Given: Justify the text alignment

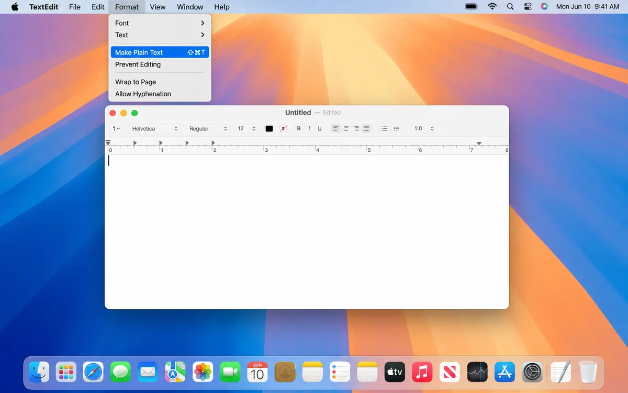Looking at the screenshot, I should (366, 129).
